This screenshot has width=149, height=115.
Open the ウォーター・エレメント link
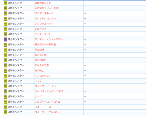pos(47,112)
